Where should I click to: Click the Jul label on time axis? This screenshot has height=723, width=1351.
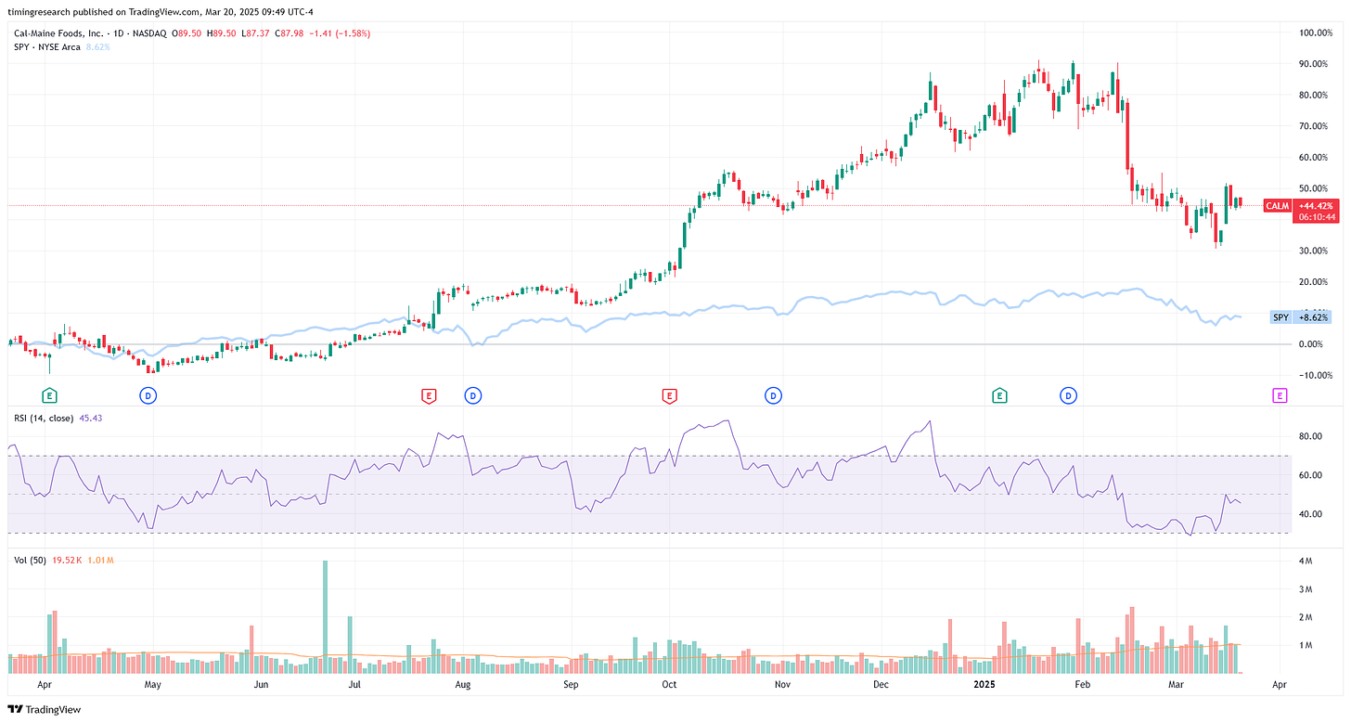pyautogui.click(x=354, y=685)
